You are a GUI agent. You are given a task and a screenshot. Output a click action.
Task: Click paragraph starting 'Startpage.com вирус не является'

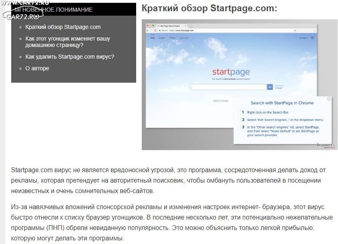[168, 180]
